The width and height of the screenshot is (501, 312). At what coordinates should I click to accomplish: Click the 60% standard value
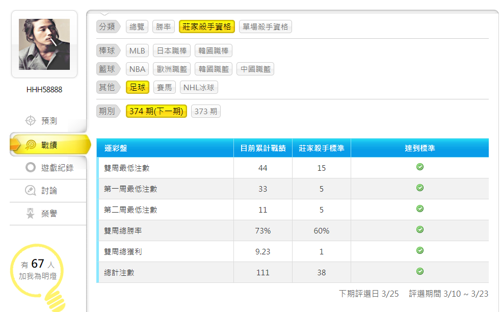coord(322,231)
